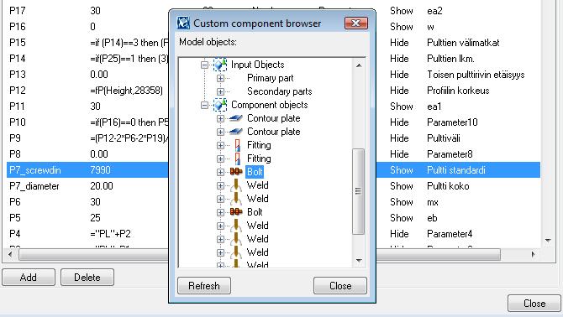Click the icon of Contour plate just below Component objects

coord(235,118)
